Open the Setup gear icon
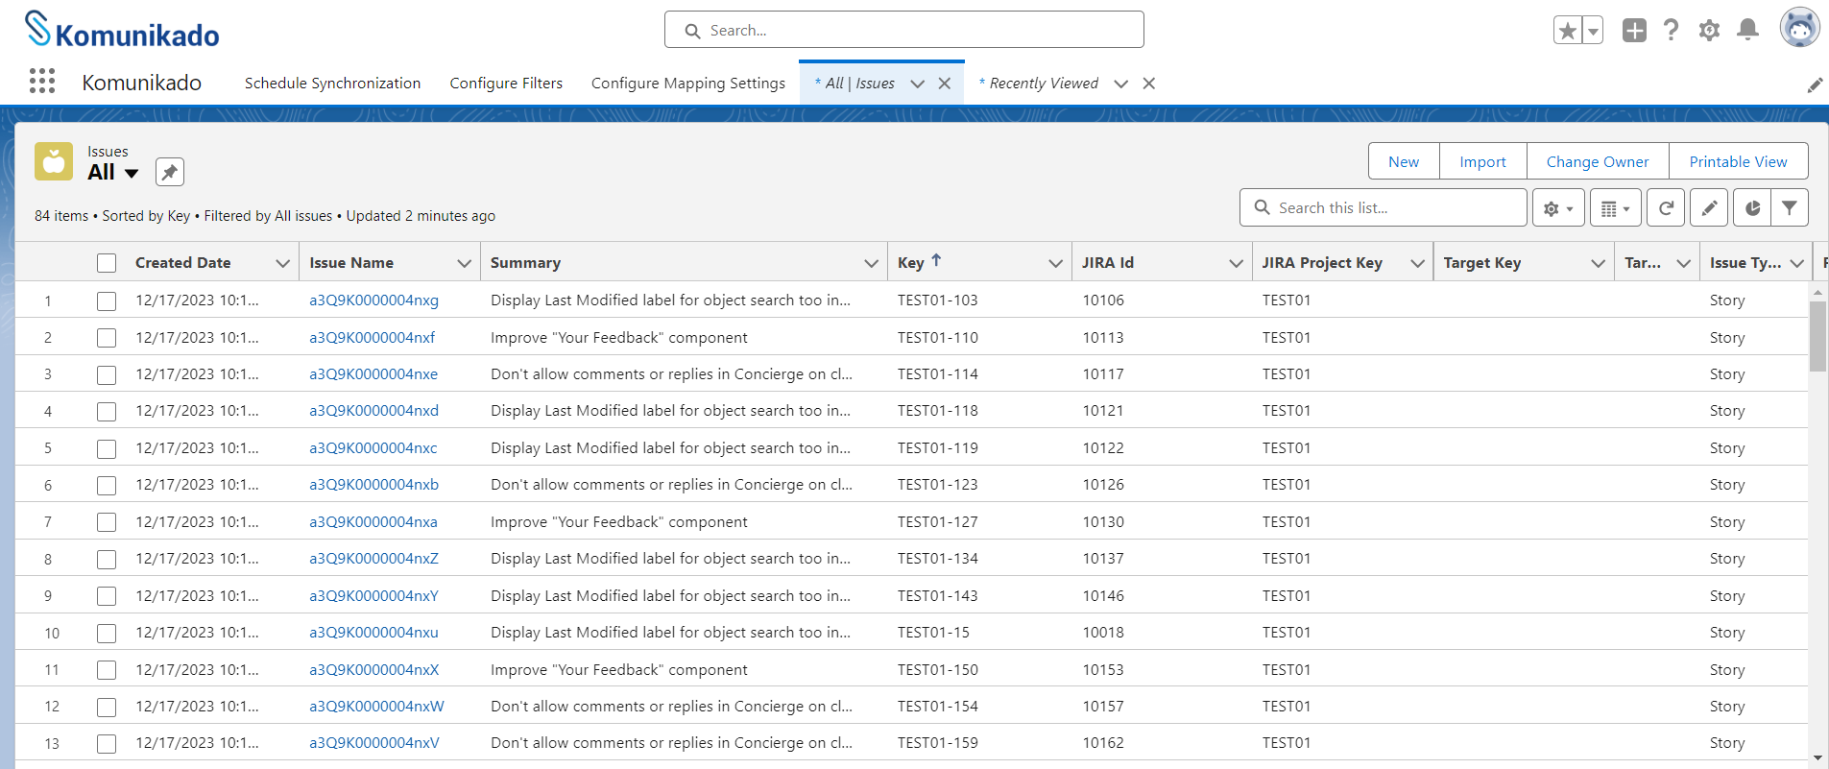1829x769 pixels. pos(1709,31)
